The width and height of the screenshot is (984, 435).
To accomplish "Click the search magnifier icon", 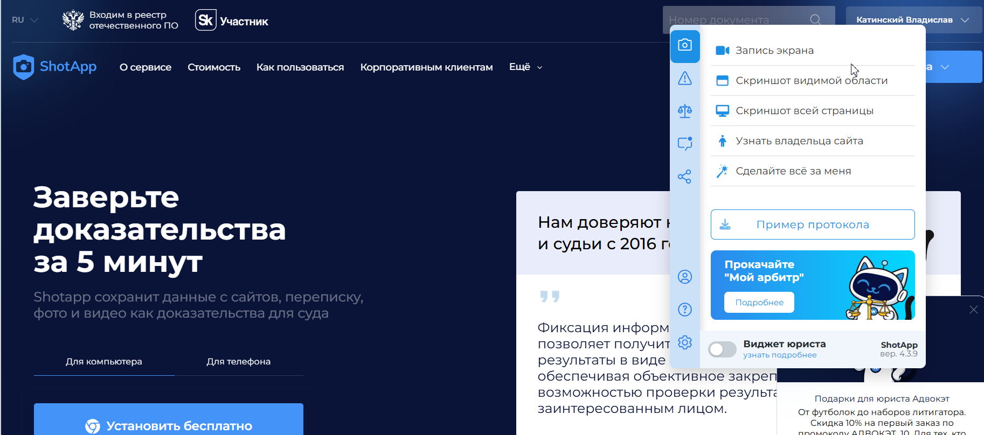I will 815,20.
